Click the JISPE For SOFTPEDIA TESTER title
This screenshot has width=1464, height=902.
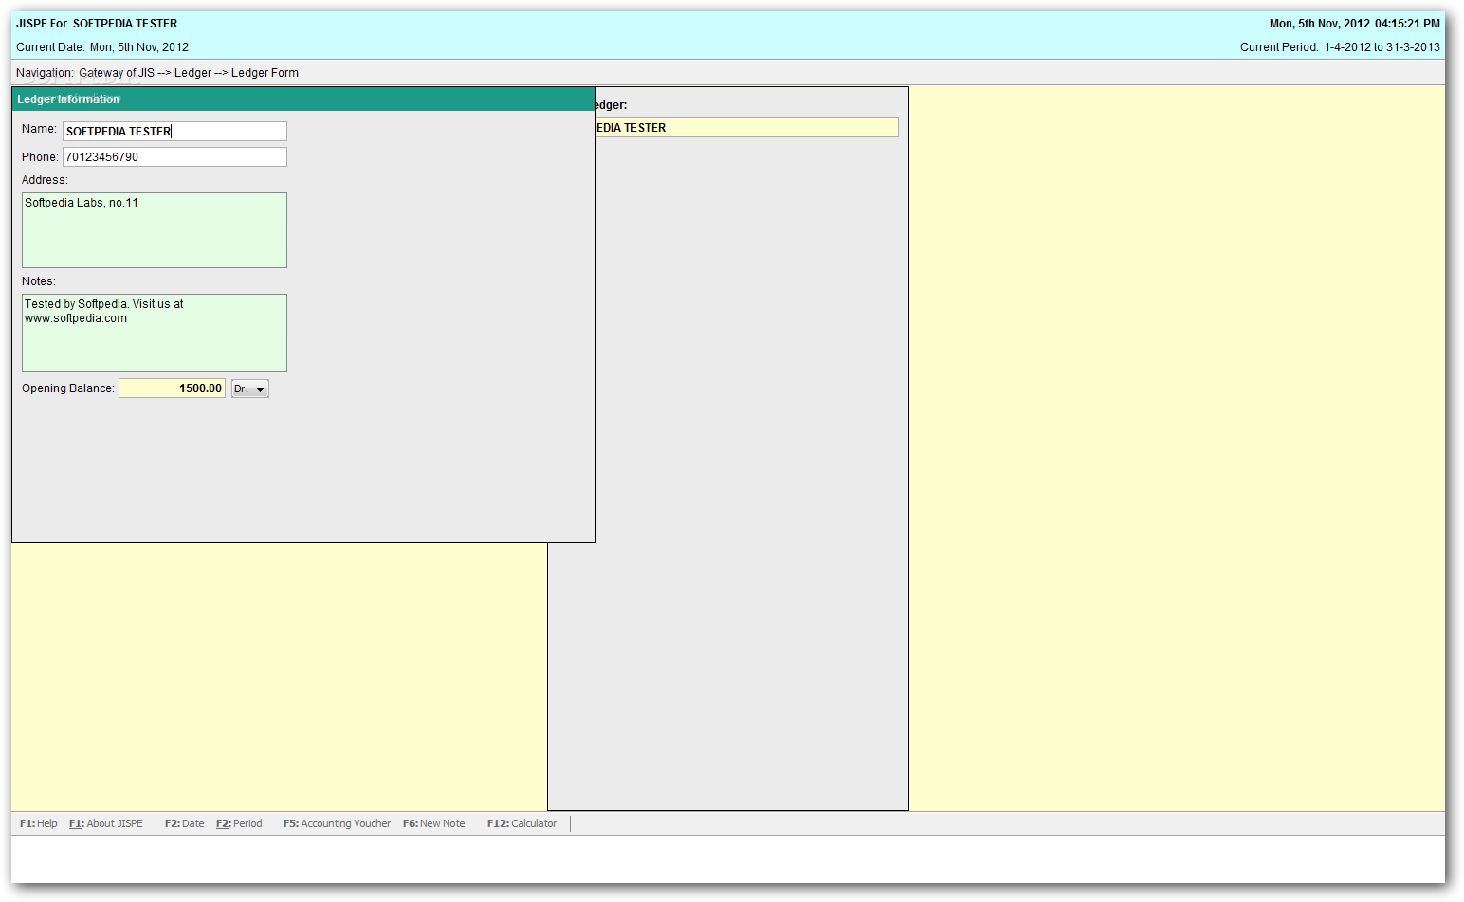[97, 24]
